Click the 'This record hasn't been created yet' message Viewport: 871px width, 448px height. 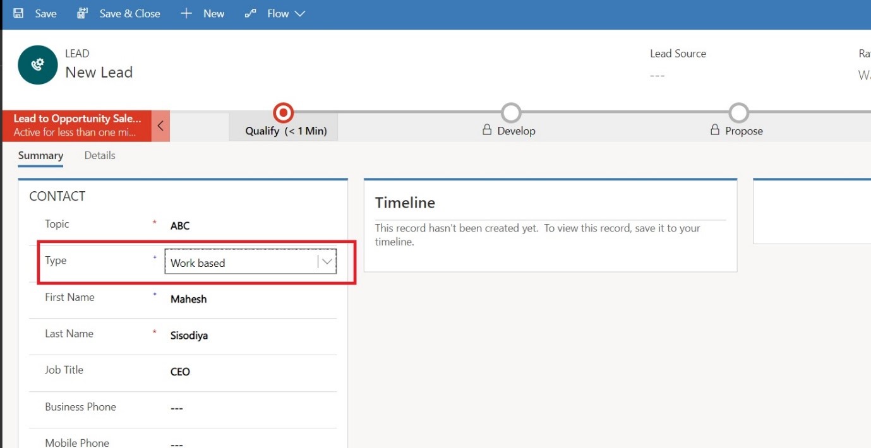[538, 234]
